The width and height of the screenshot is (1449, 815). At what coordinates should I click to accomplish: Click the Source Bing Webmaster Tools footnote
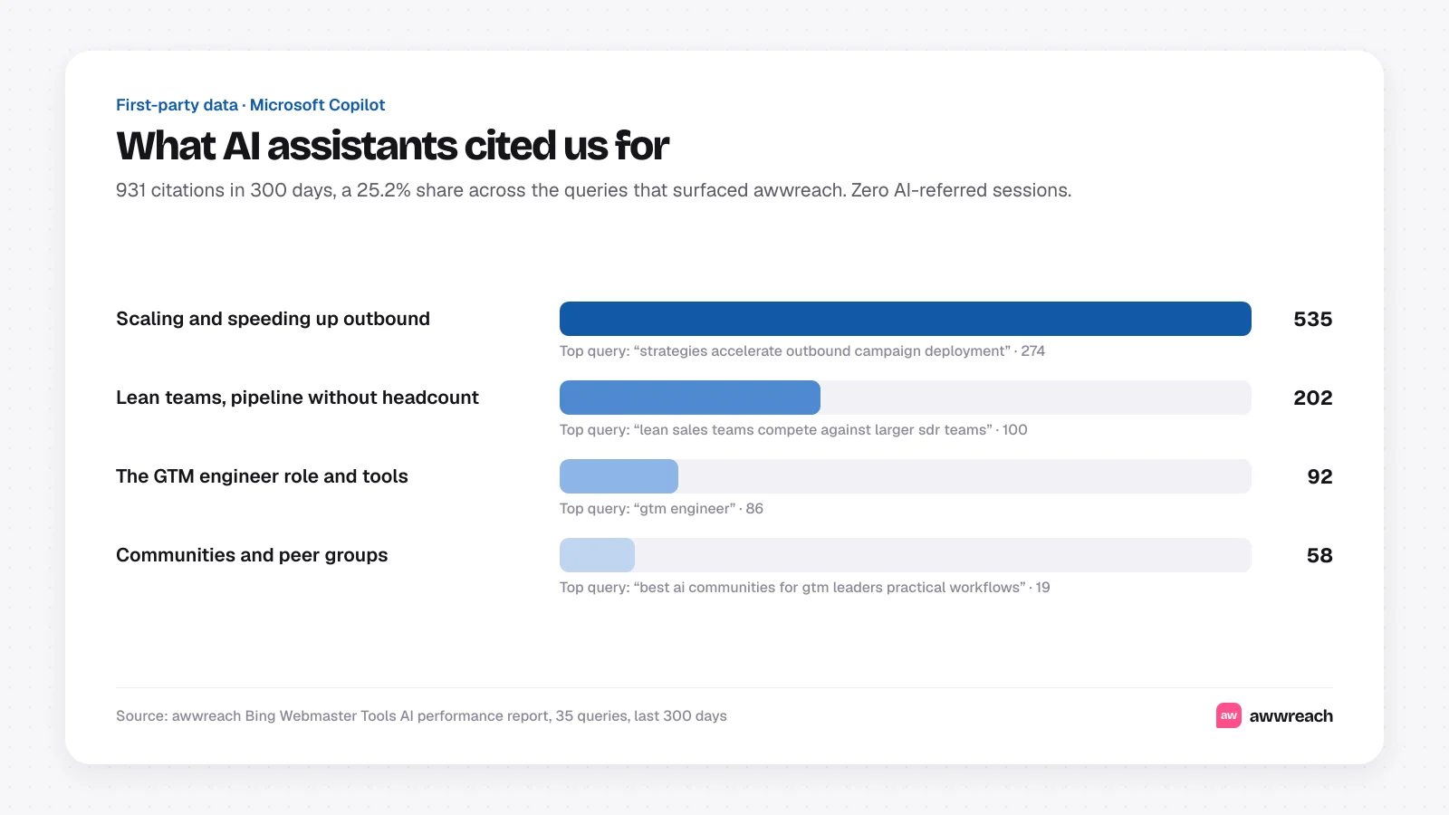click(x=421, y=716)
